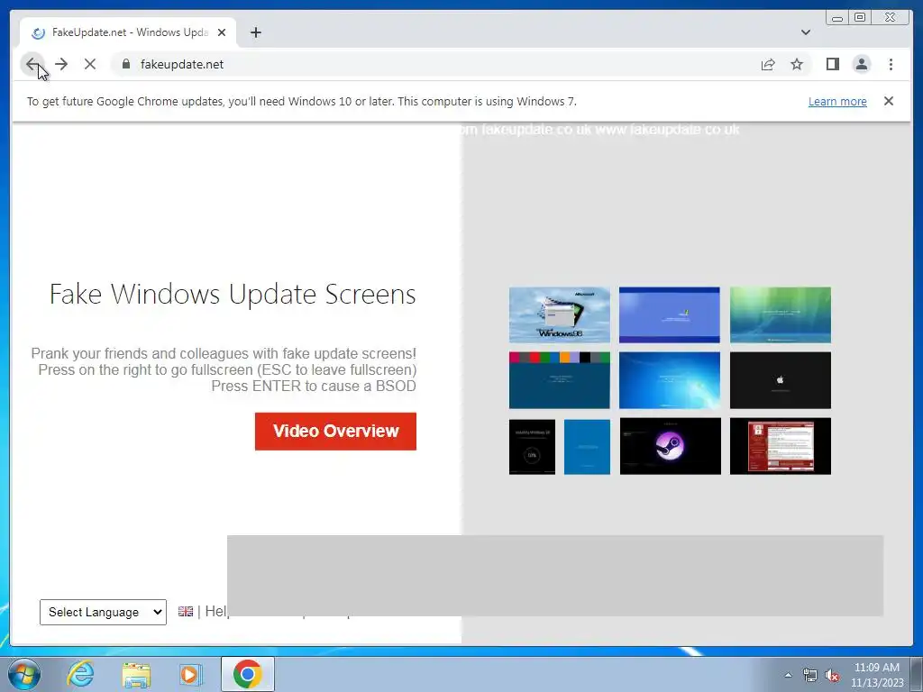View site info via the padlock icon
This screenshot has width=923, height=692.
point(126,64)
